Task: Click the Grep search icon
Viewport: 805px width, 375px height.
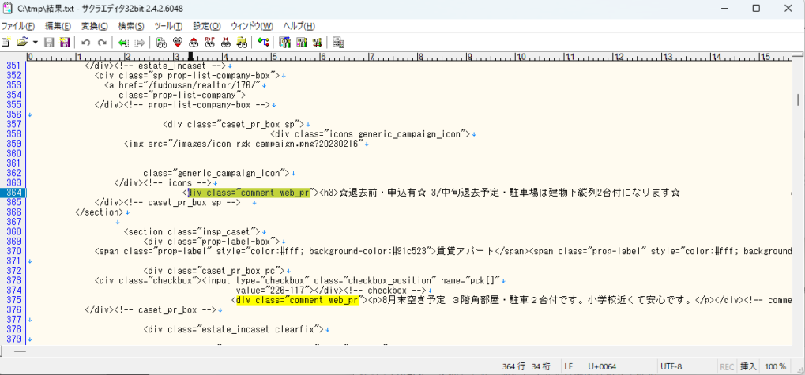Action: coord(243,42)
